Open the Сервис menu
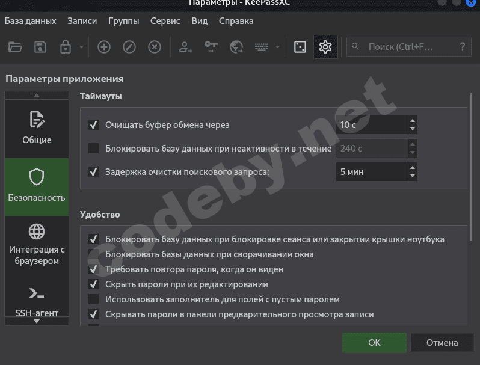 click(x=165, y=21)
